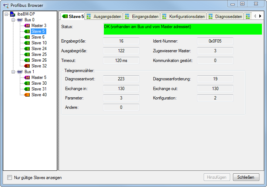Click the green Slave 24 icon

(x=27, y=49)
